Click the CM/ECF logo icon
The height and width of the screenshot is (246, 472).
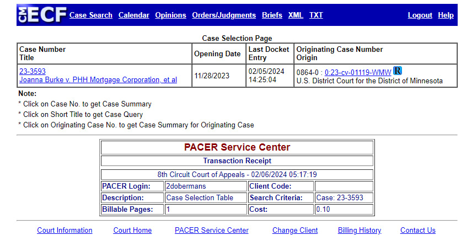pos(42,15)
